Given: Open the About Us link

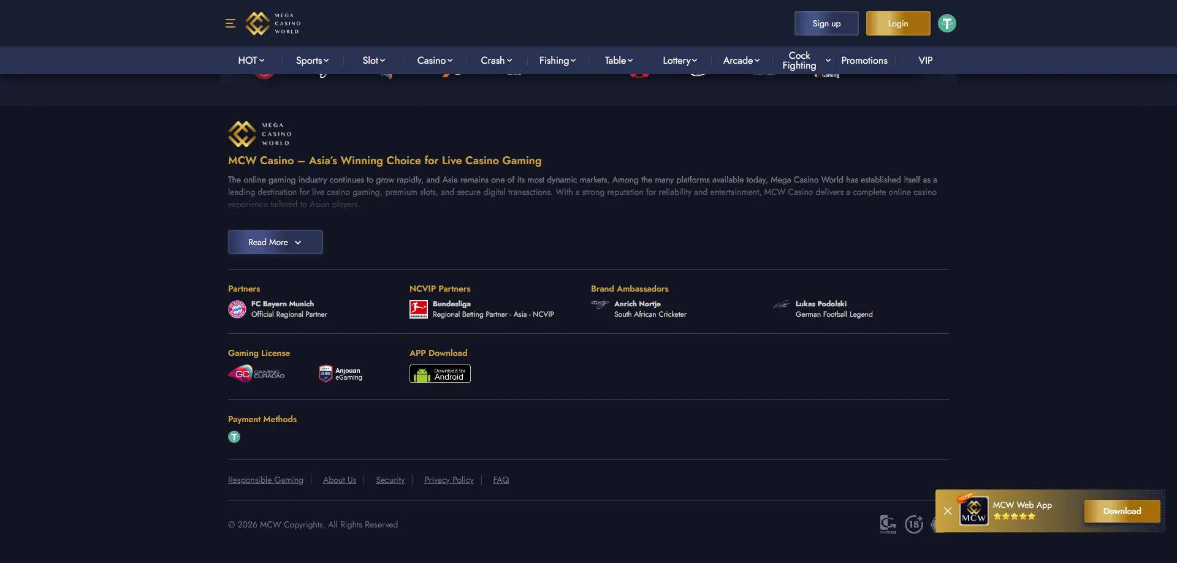Looking at the screenshot, I should coord(340,480).
